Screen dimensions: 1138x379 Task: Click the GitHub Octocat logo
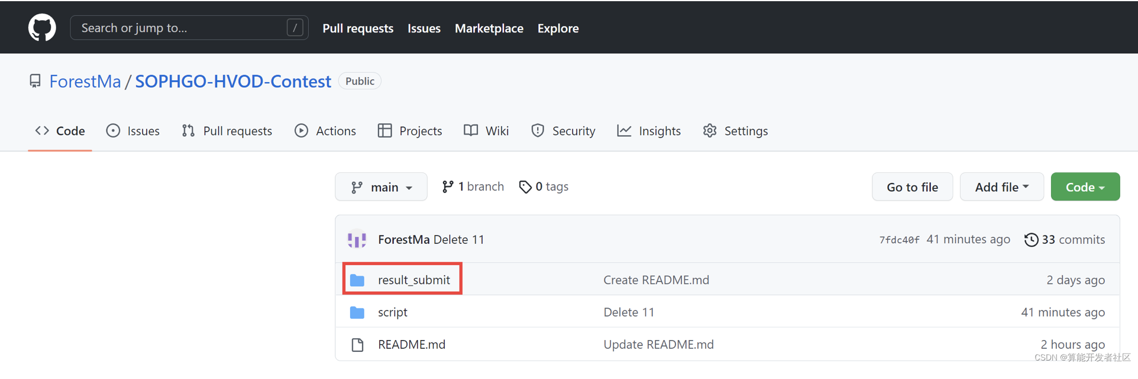pyautogui.click(x=42, y=28)
